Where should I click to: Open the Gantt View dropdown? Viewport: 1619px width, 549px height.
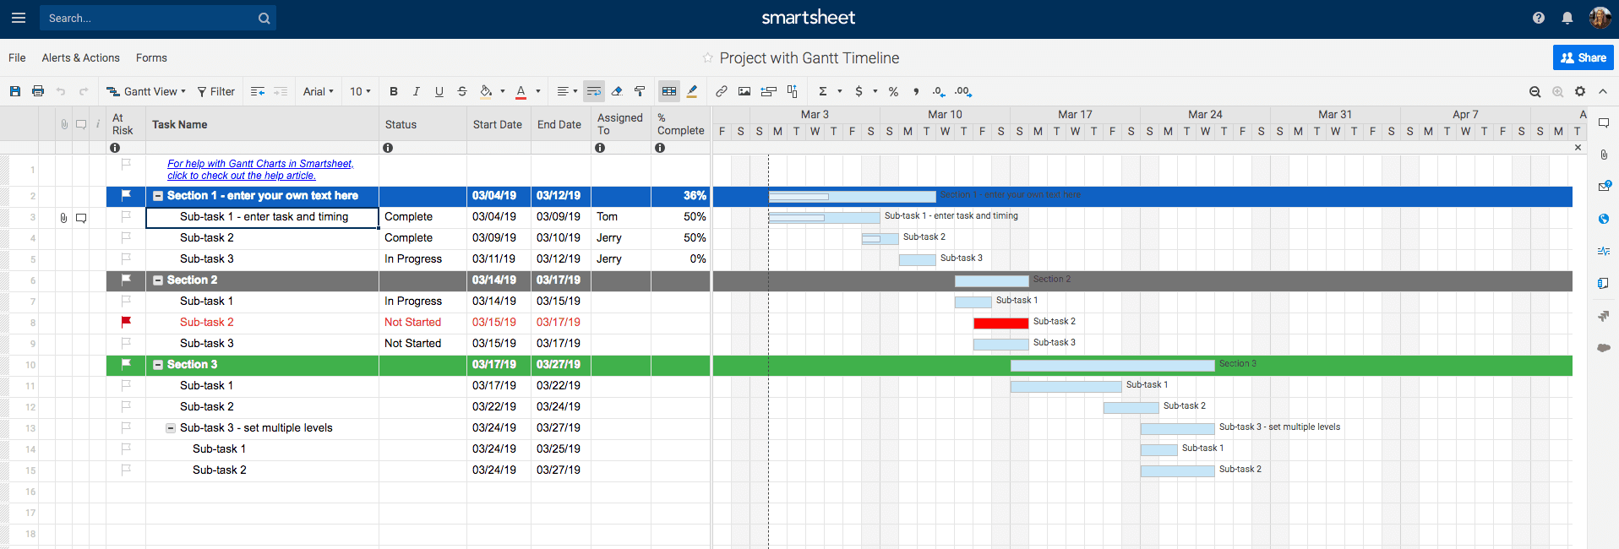click(x=145, y=91)
